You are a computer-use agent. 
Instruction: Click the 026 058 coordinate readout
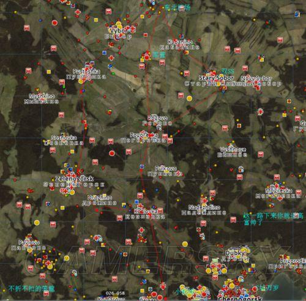115,293
